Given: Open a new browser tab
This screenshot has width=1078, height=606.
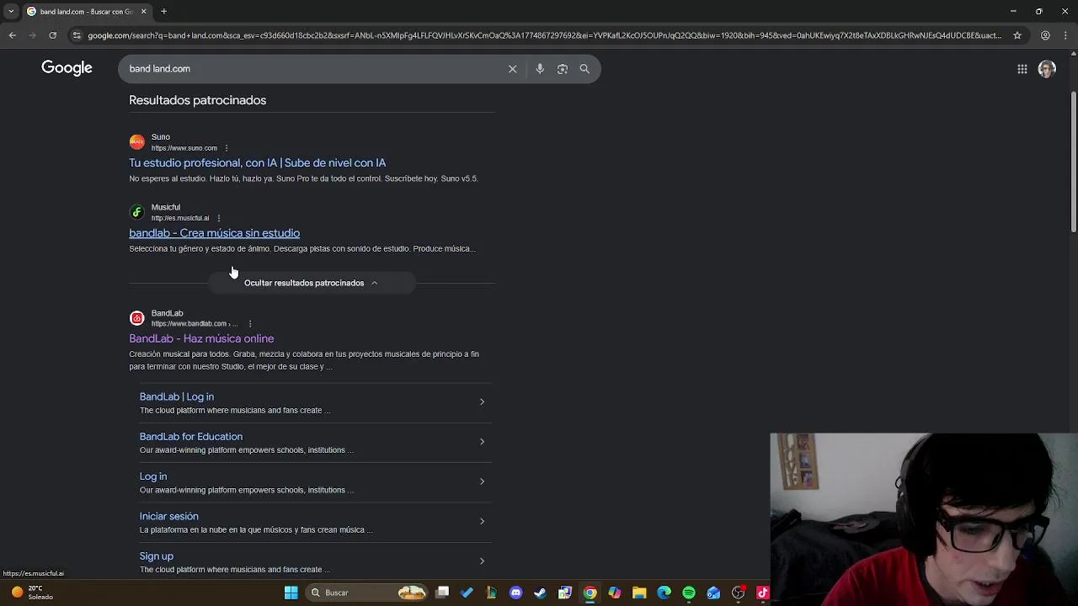Looking at the screenshot, I should pyautogui.click(x=164, y=11).
